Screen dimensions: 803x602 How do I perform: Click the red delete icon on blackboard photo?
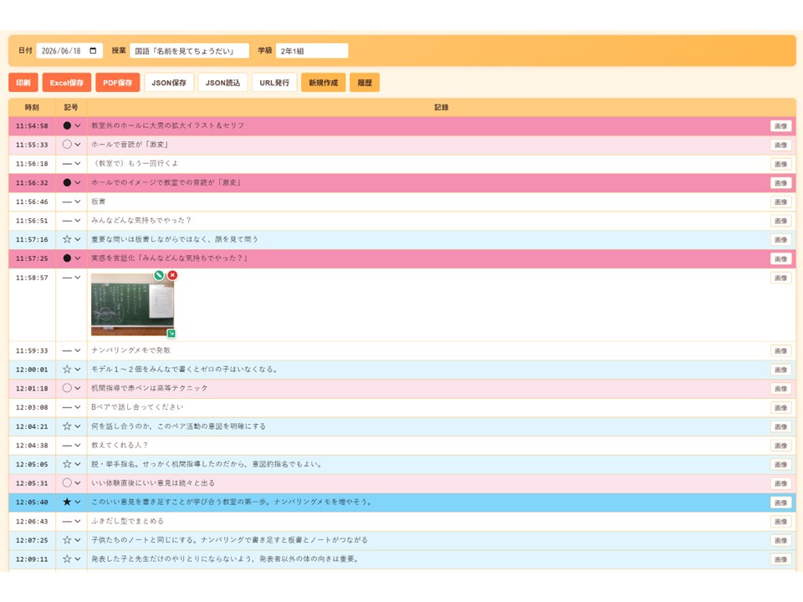pyautogui.click(x=172, y=275)
